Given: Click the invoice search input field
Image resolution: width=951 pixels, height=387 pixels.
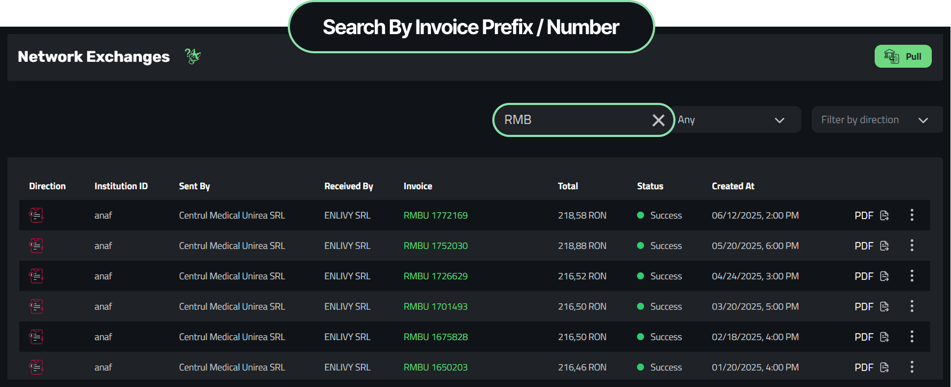Looking at the screenshot, I should pyautogui.click(x=571, y=120).
